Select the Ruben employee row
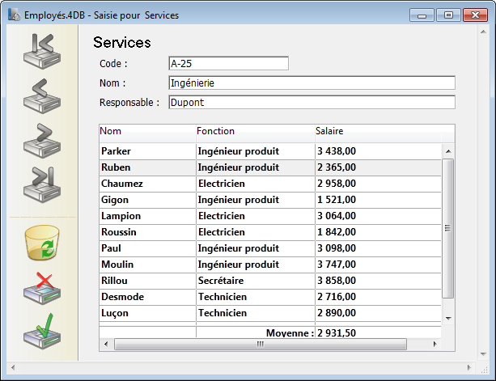 pos(146,167)
